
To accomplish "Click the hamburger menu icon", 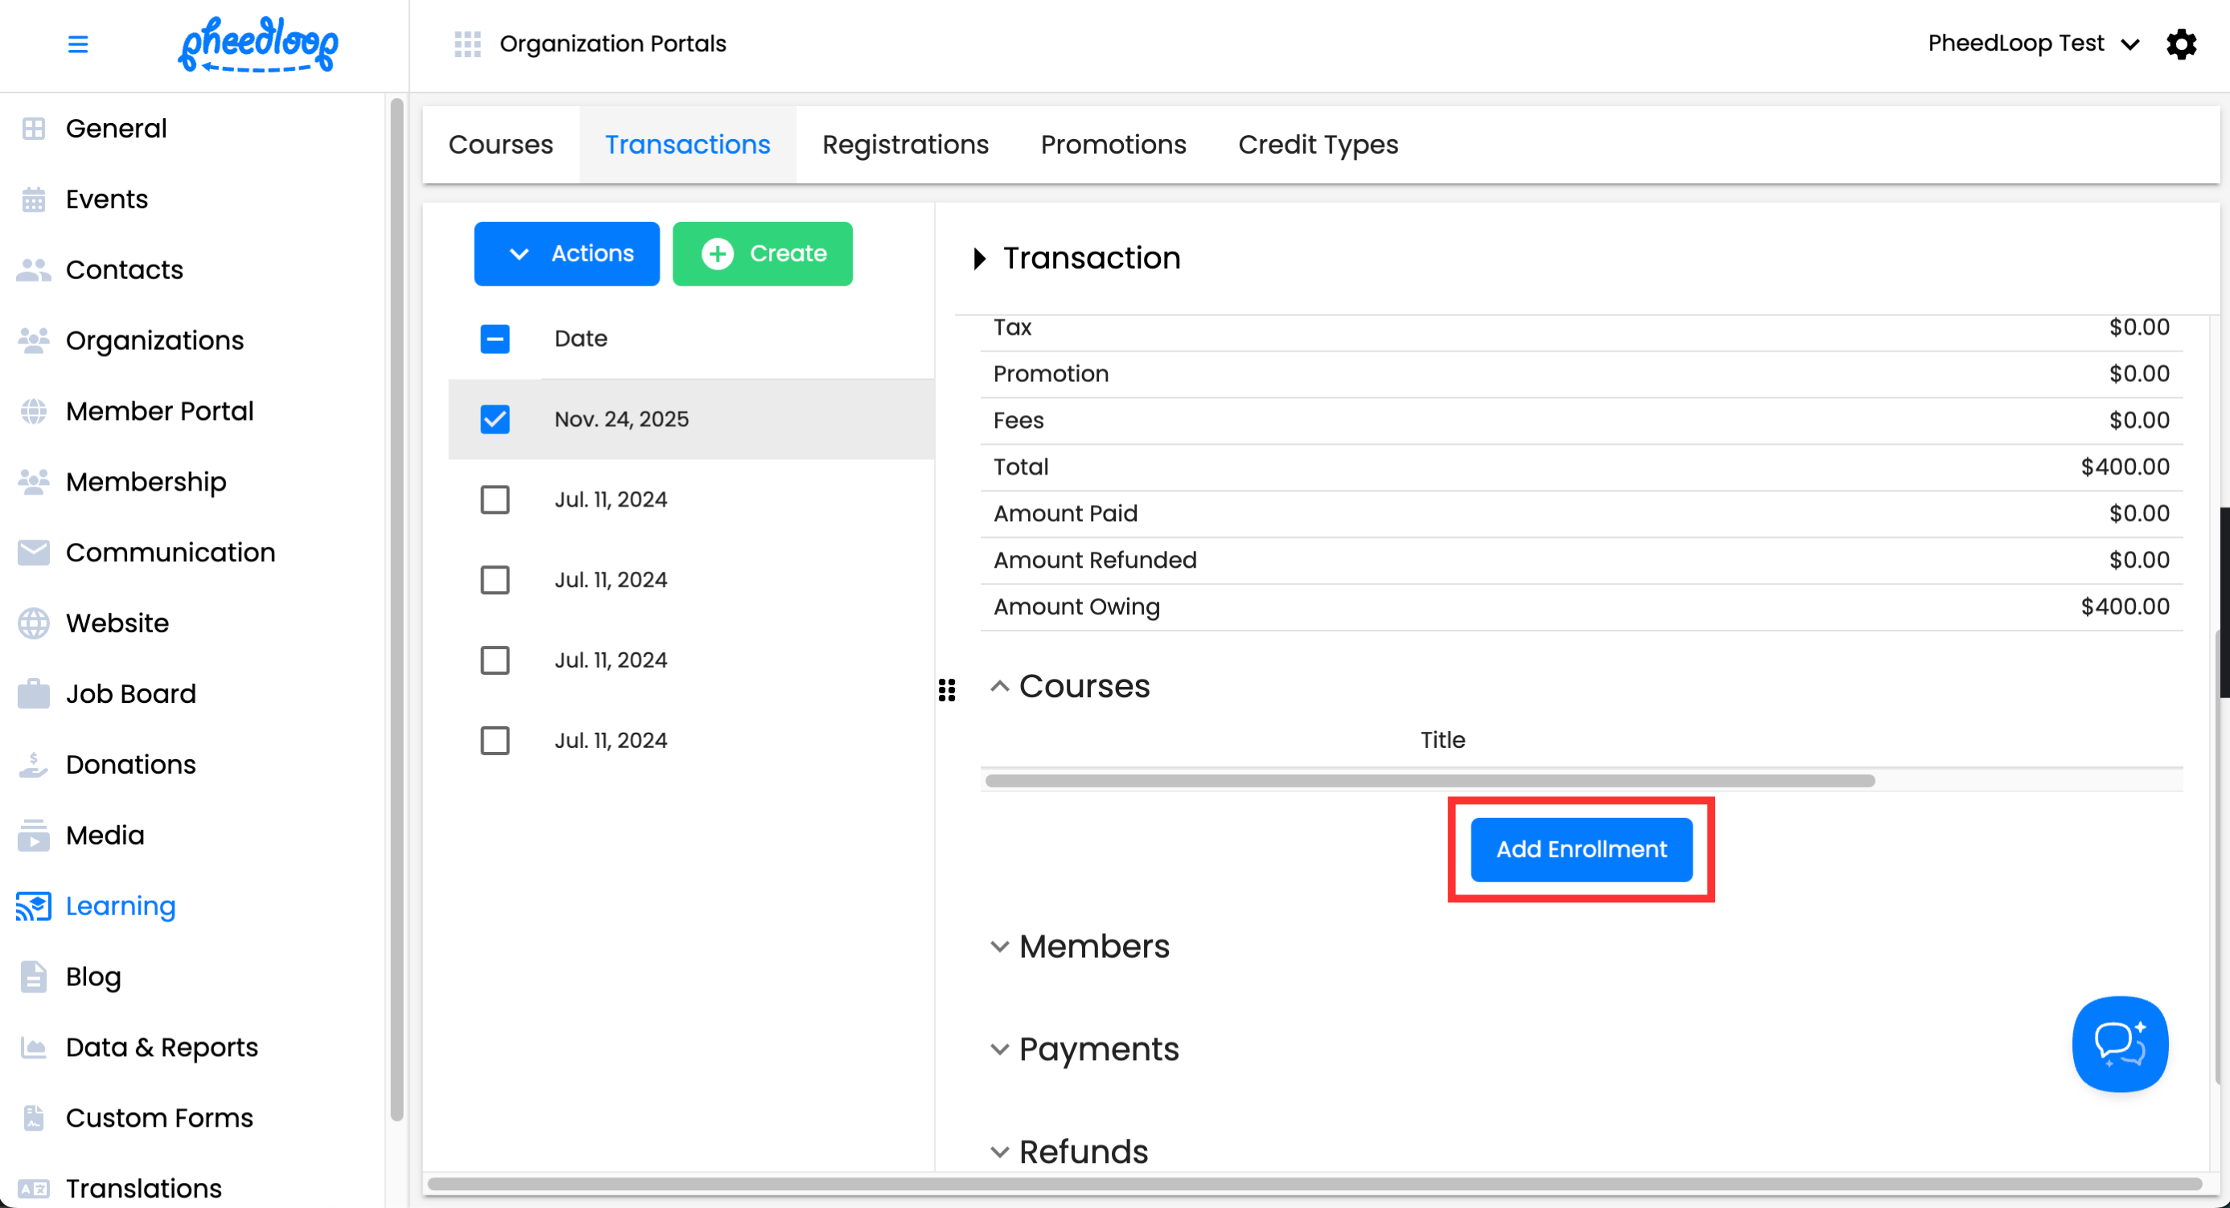I will point(78,44).
